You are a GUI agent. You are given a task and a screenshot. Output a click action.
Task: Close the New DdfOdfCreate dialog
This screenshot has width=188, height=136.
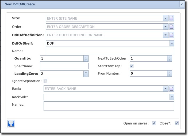pos(182,4)
